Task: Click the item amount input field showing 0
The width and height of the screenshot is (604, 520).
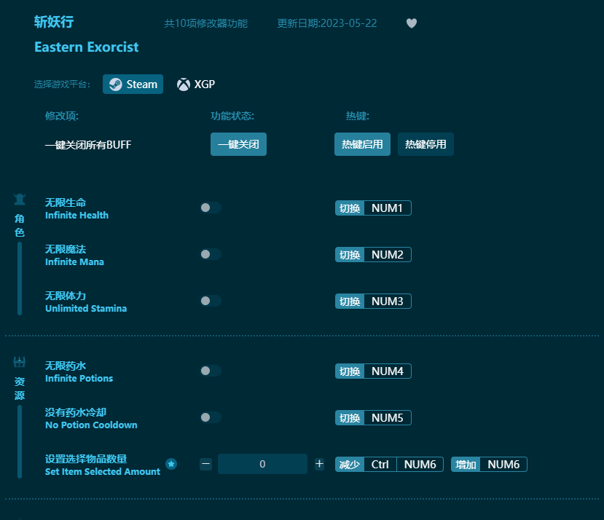Action: click(x=262, y=464)
